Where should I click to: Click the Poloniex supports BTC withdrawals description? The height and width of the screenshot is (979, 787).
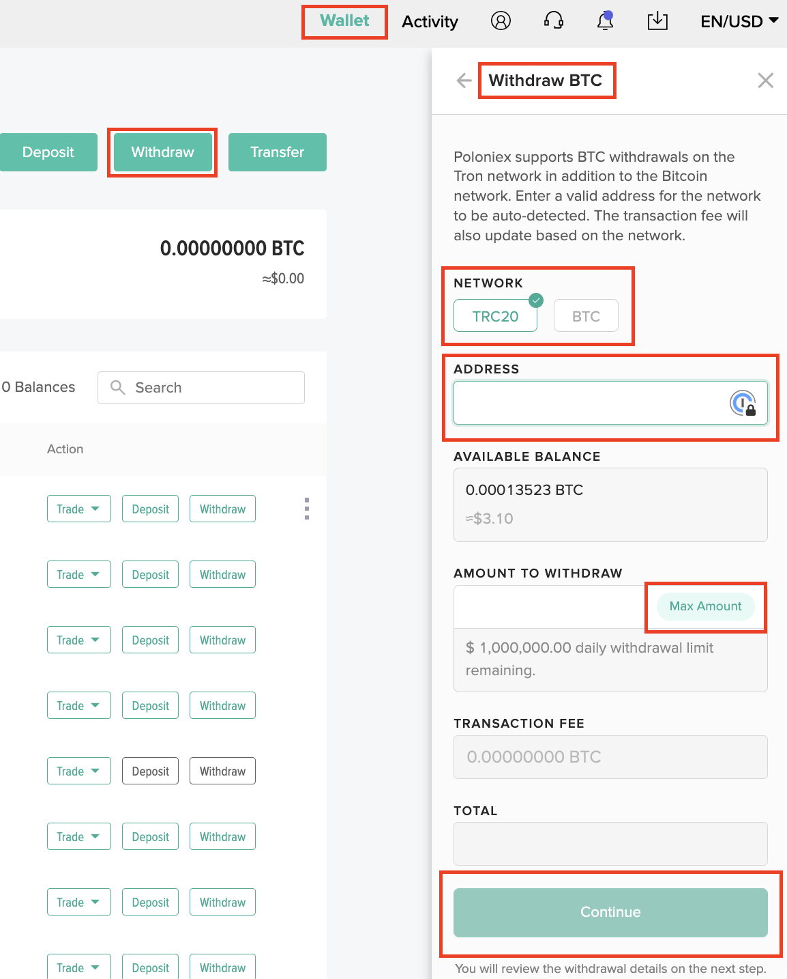click(x=608, y=196)
